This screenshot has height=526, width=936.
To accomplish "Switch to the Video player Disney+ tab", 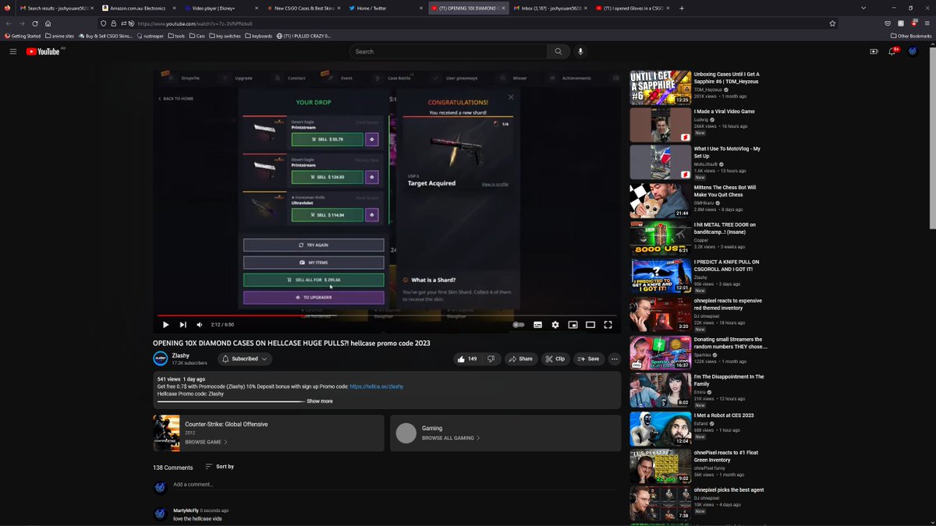I will coord(219,8).
